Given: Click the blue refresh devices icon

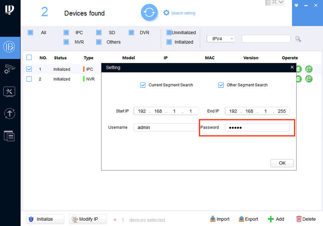Looking at the screenshot, I should pyautogui.click(x=149, y=12).
